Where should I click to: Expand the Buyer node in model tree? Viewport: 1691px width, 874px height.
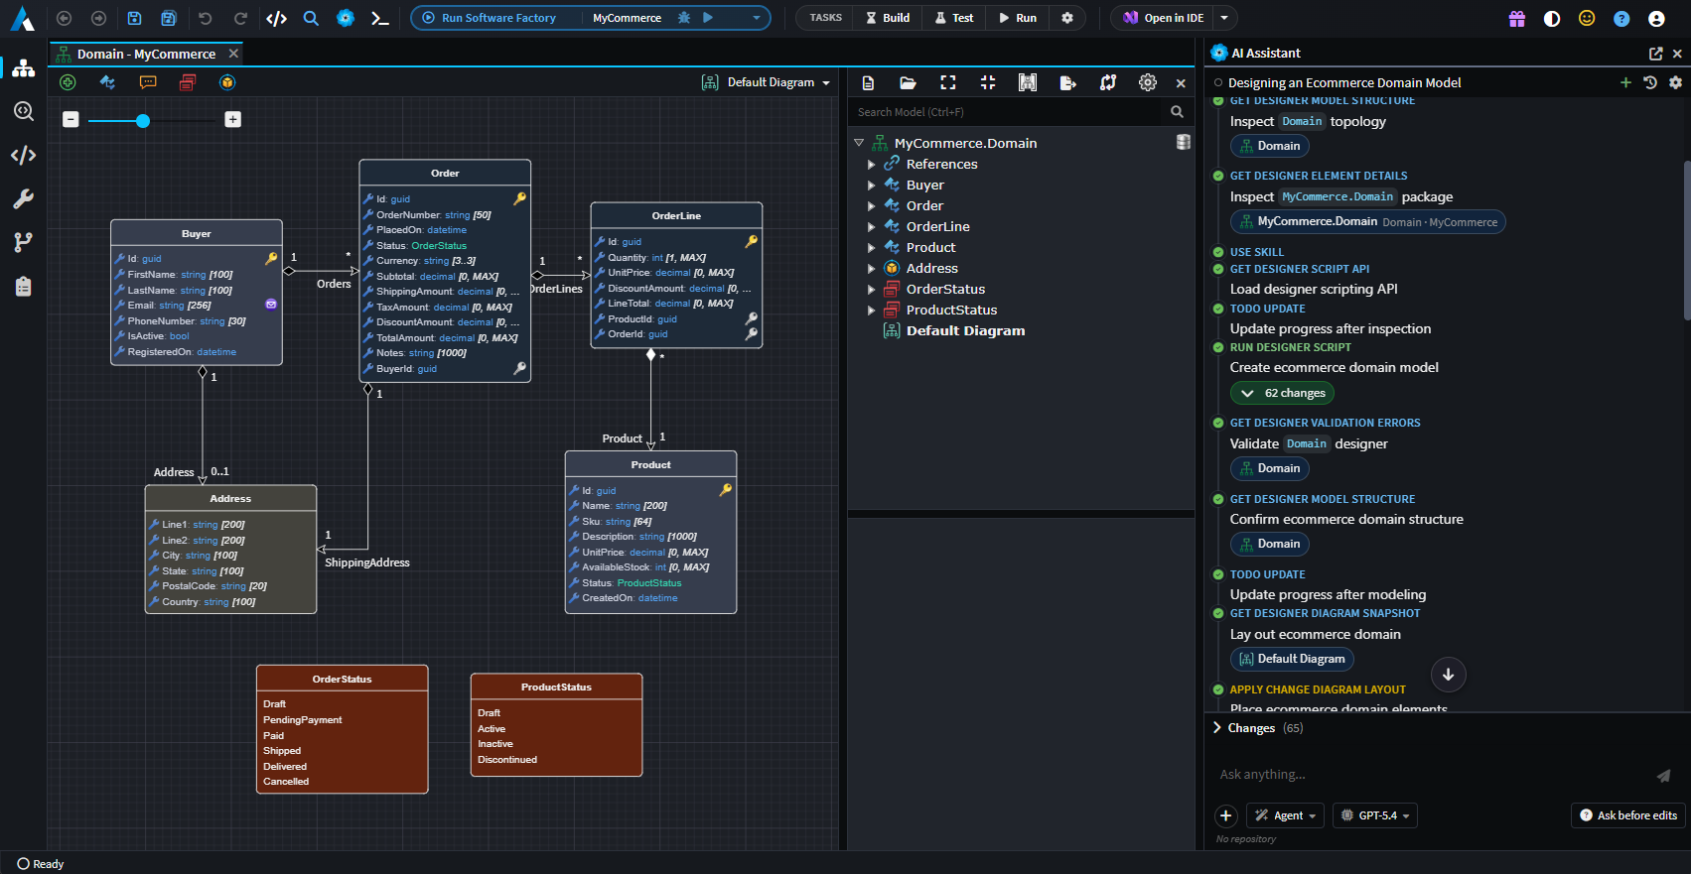872,186
